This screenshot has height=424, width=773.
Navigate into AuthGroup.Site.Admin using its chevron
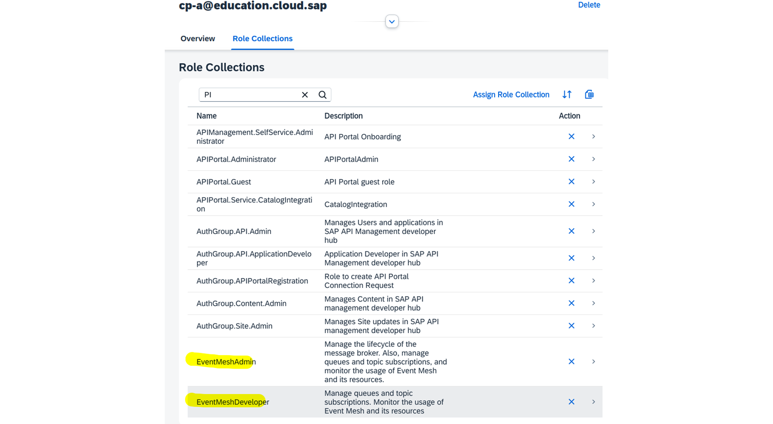593,326
